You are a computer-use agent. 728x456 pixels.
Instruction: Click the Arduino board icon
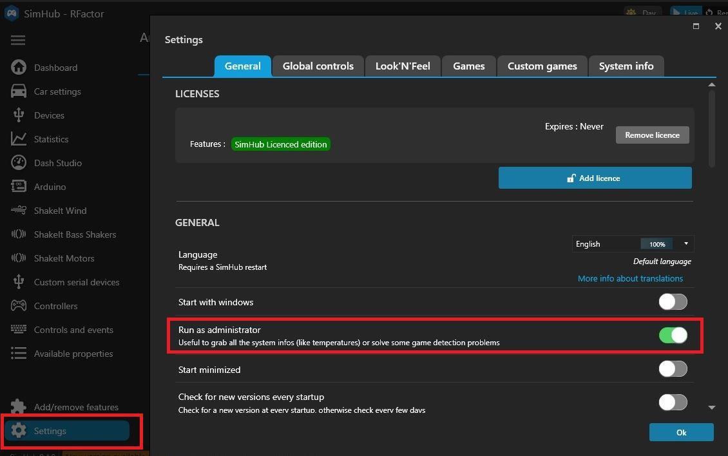pyautogui.click(x=19, y=186)
